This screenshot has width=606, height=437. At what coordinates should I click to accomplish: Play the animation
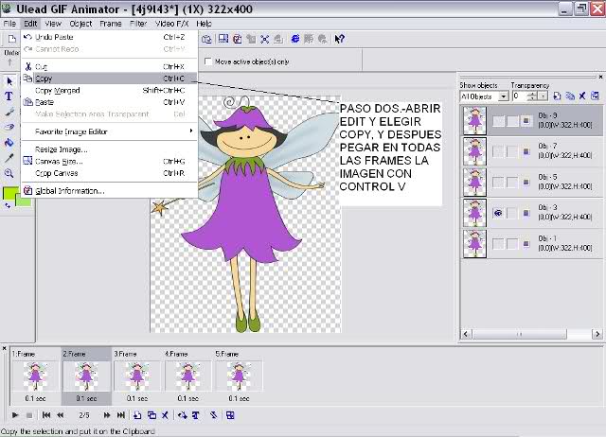click(15, 415)
